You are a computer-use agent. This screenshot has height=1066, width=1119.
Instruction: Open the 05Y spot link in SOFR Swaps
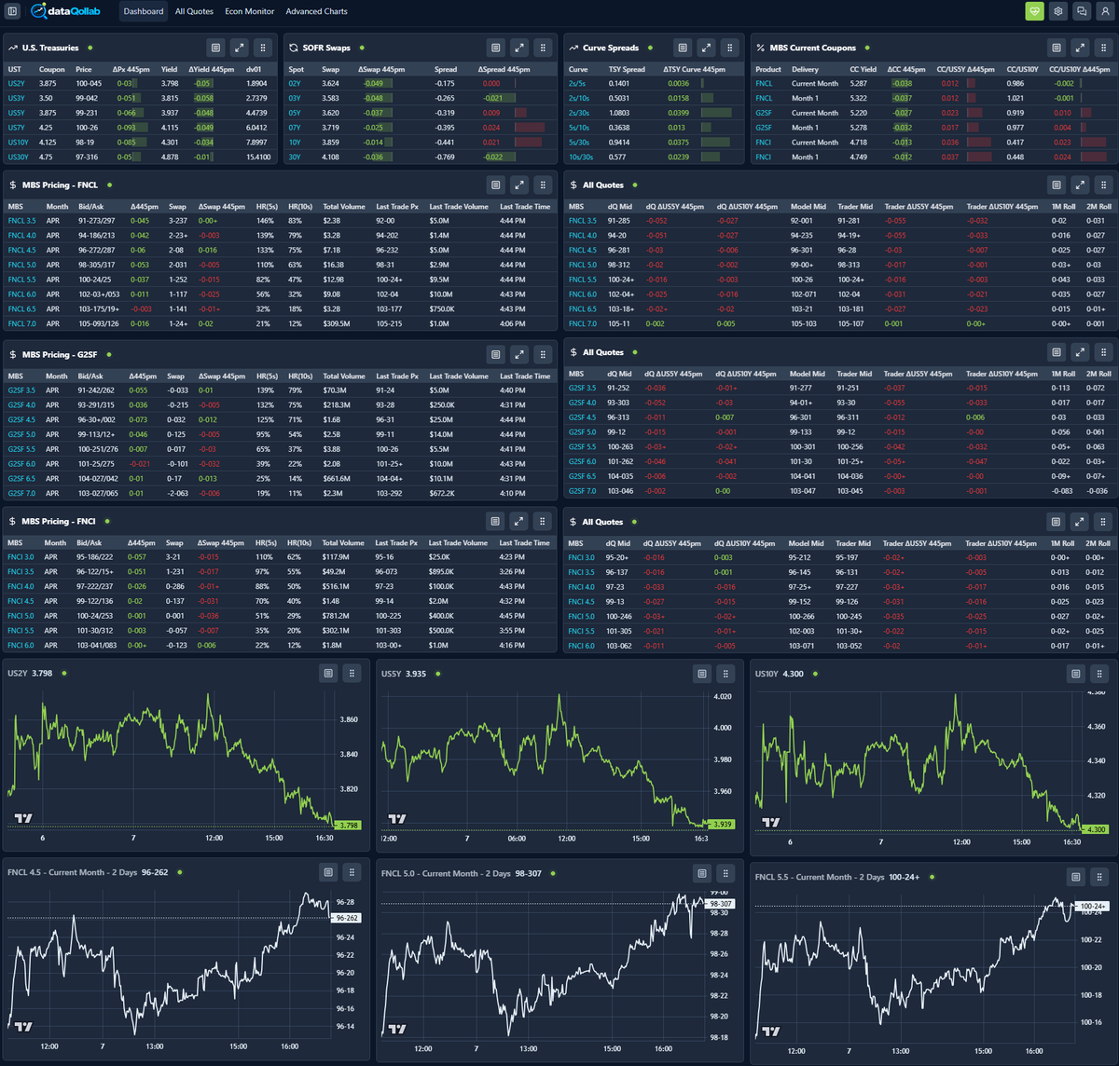pyautogui.click(x=295, y=113)
